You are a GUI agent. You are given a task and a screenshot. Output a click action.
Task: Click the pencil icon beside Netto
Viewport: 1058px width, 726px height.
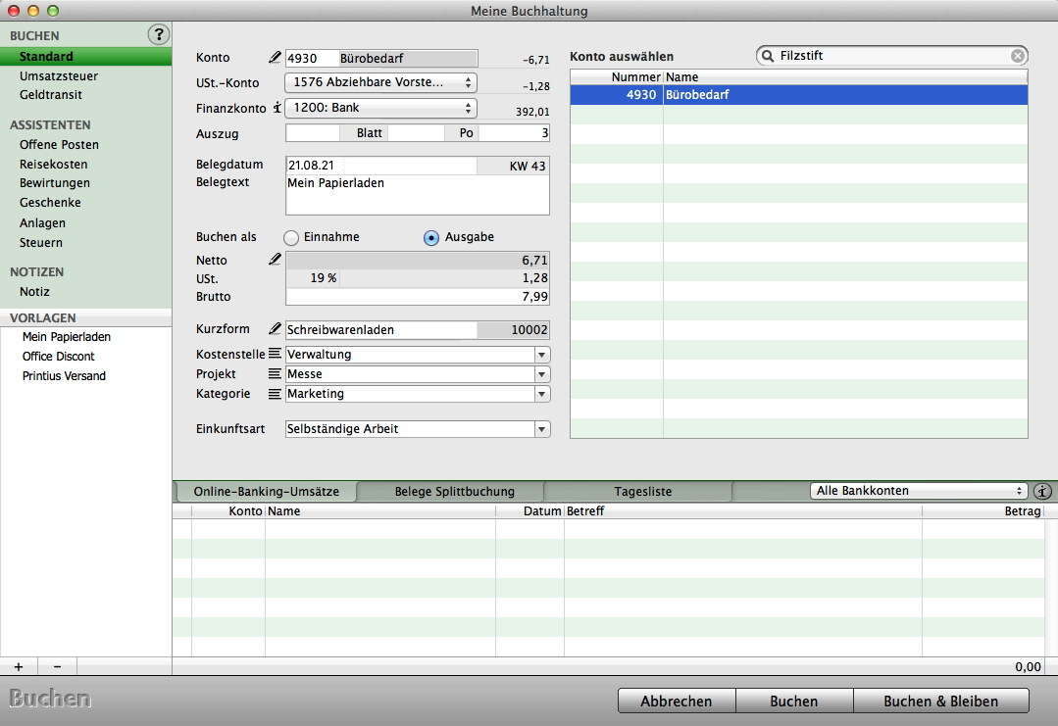point(276,260)
